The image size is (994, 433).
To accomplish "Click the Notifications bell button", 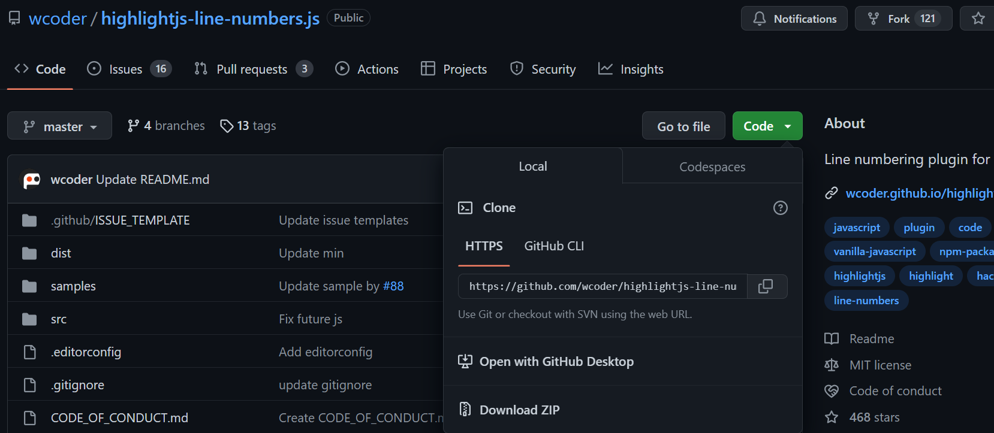I will (794, 19).
